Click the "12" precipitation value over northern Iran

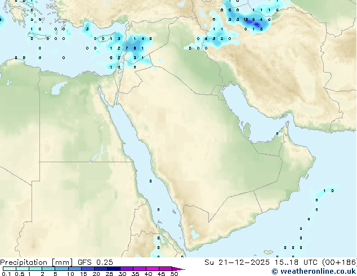[246, 20]
